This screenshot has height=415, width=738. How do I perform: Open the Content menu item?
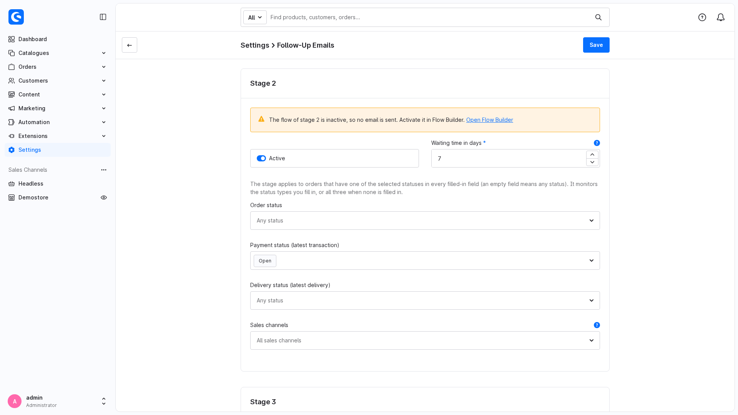[x=58, y=95]
